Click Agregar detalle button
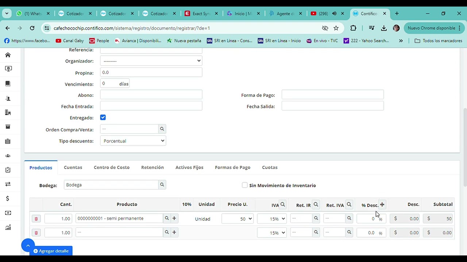This screenshot has width=467, height=262. (x=51, y=251)
